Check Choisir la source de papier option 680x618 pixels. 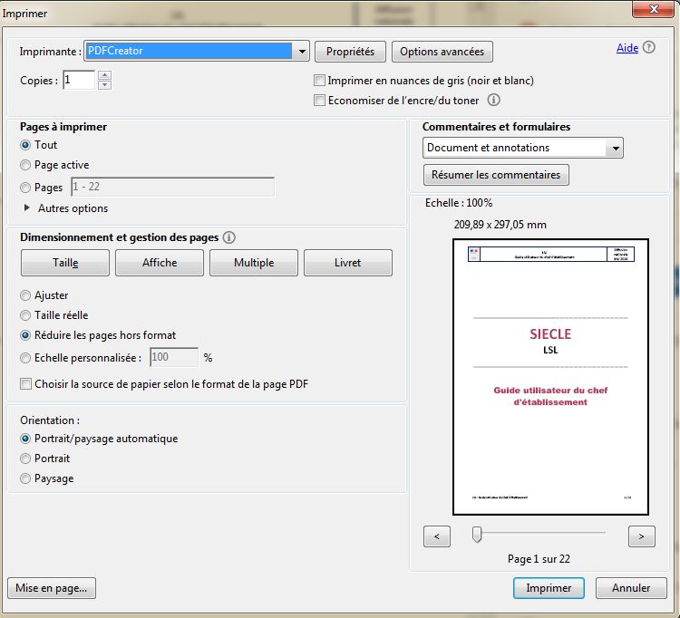[25, 384]
